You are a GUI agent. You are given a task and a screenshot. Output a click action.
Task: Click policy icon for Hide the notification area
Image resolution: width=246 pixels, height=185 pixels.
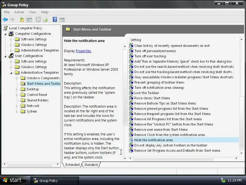pos(131,140)
